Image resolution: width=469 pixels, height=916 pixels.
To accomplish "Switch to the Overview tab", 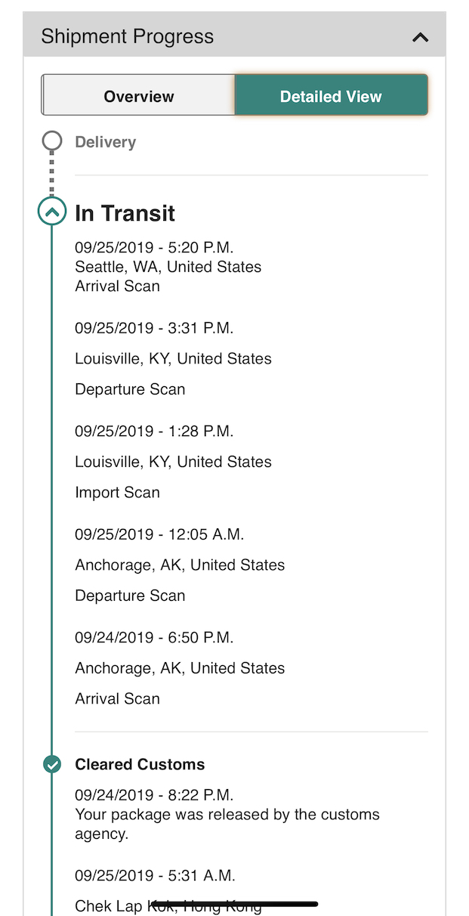I will tap(139, 96).
